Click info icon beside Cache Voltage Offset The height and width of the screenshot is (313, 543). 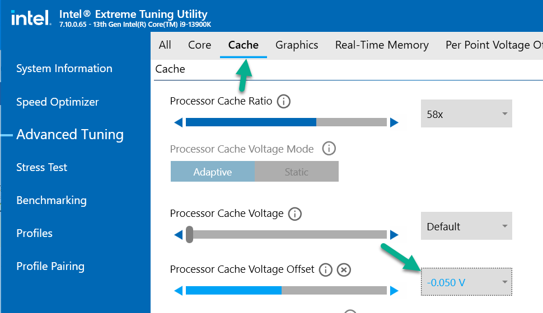tap(325, 270)
